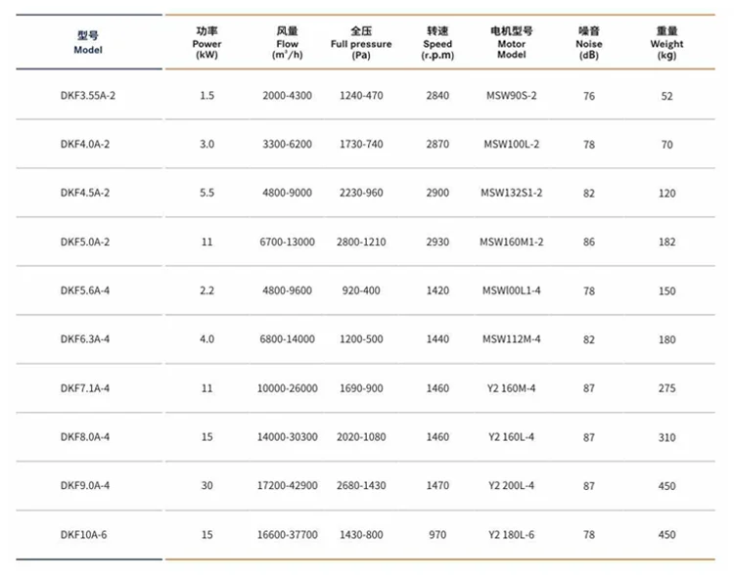Select flow value 6700-13000
734x579 pixels.
289,242
